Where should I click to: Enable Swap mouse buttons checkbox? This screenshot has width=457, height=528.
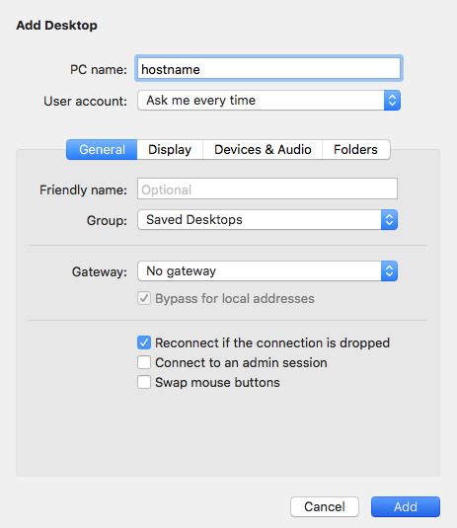pyautogui.click(x=144, y=383)
